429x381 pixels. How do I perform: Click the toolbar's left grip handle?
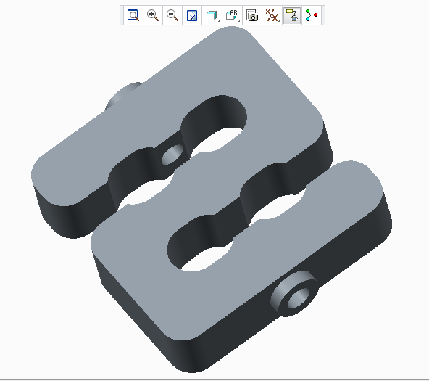tap(122, 15)
